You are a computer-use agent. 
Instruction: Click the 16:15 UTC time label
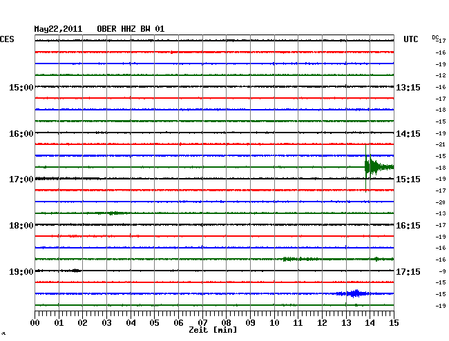(408, 226)
